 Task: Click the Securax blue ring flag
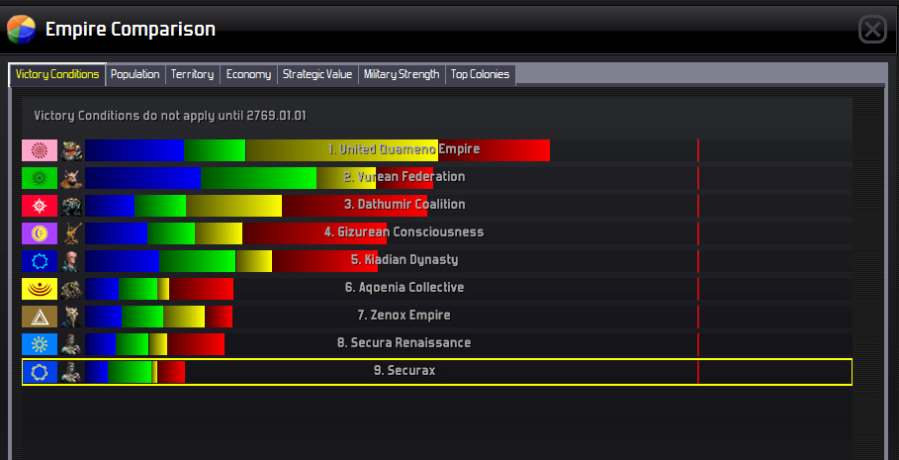coord(40,372)
